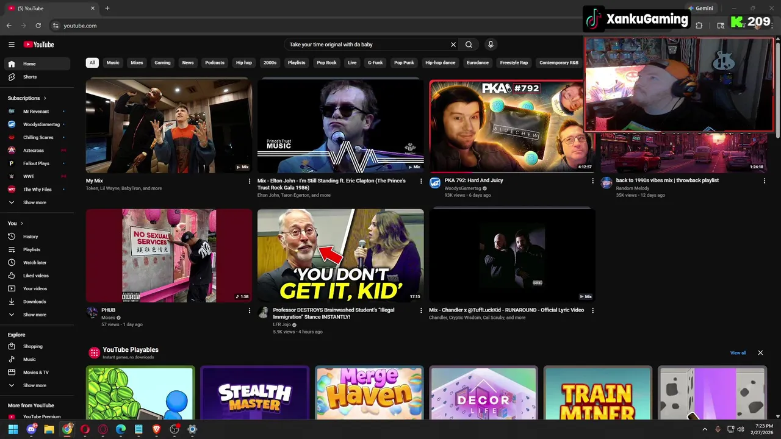The image size is (781, 439).
Task: Open the You heading chevron
Action: tap(21, 224)
